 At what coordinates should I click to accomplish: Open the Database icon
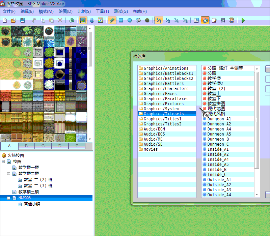point(196,20)
